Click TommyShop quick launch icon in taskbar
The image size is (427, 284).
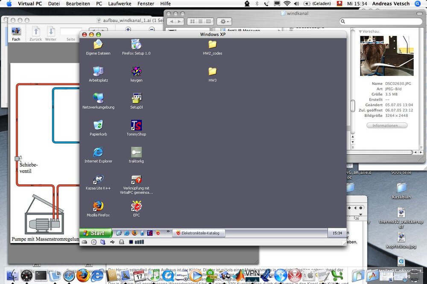tap(150, 233)
